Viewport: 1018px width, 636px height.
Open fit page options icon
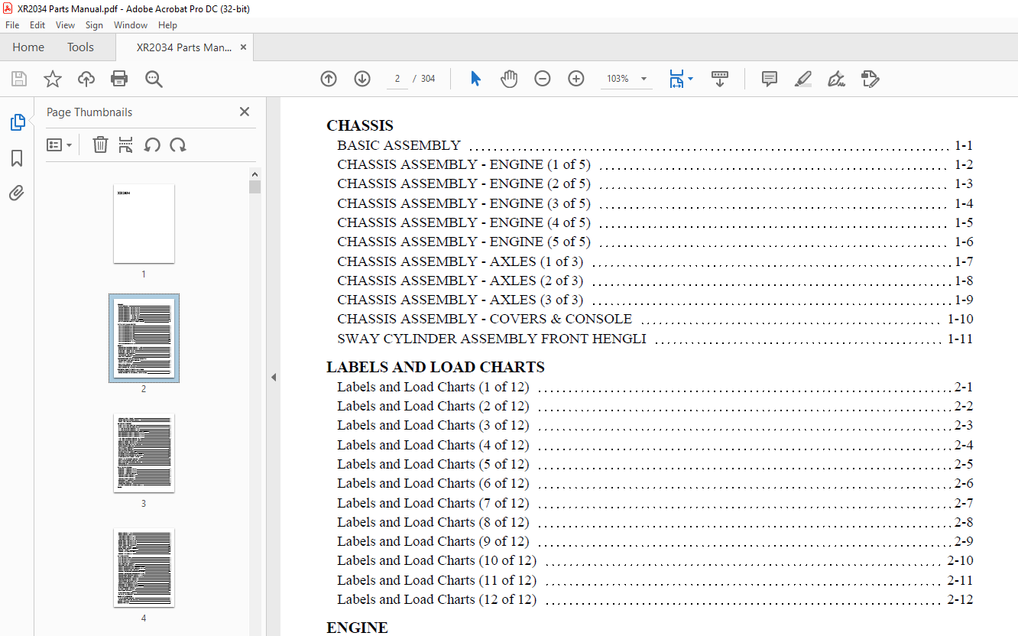pyautogui.click(x=680, y=79)
